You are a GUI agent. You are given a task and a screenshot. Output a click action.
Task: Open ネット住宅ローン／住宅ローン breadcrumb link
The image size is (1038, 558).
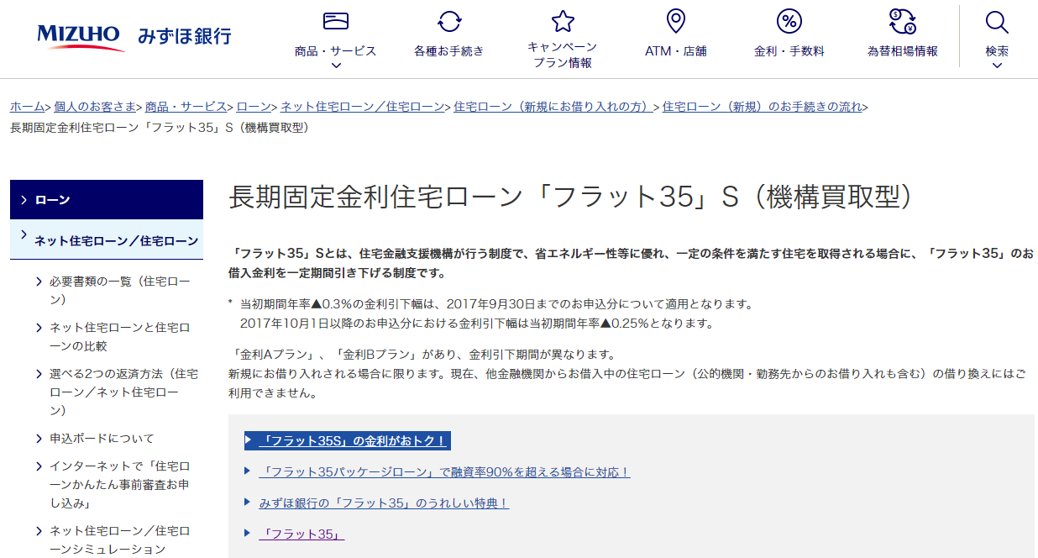click(x=362, y=107)
